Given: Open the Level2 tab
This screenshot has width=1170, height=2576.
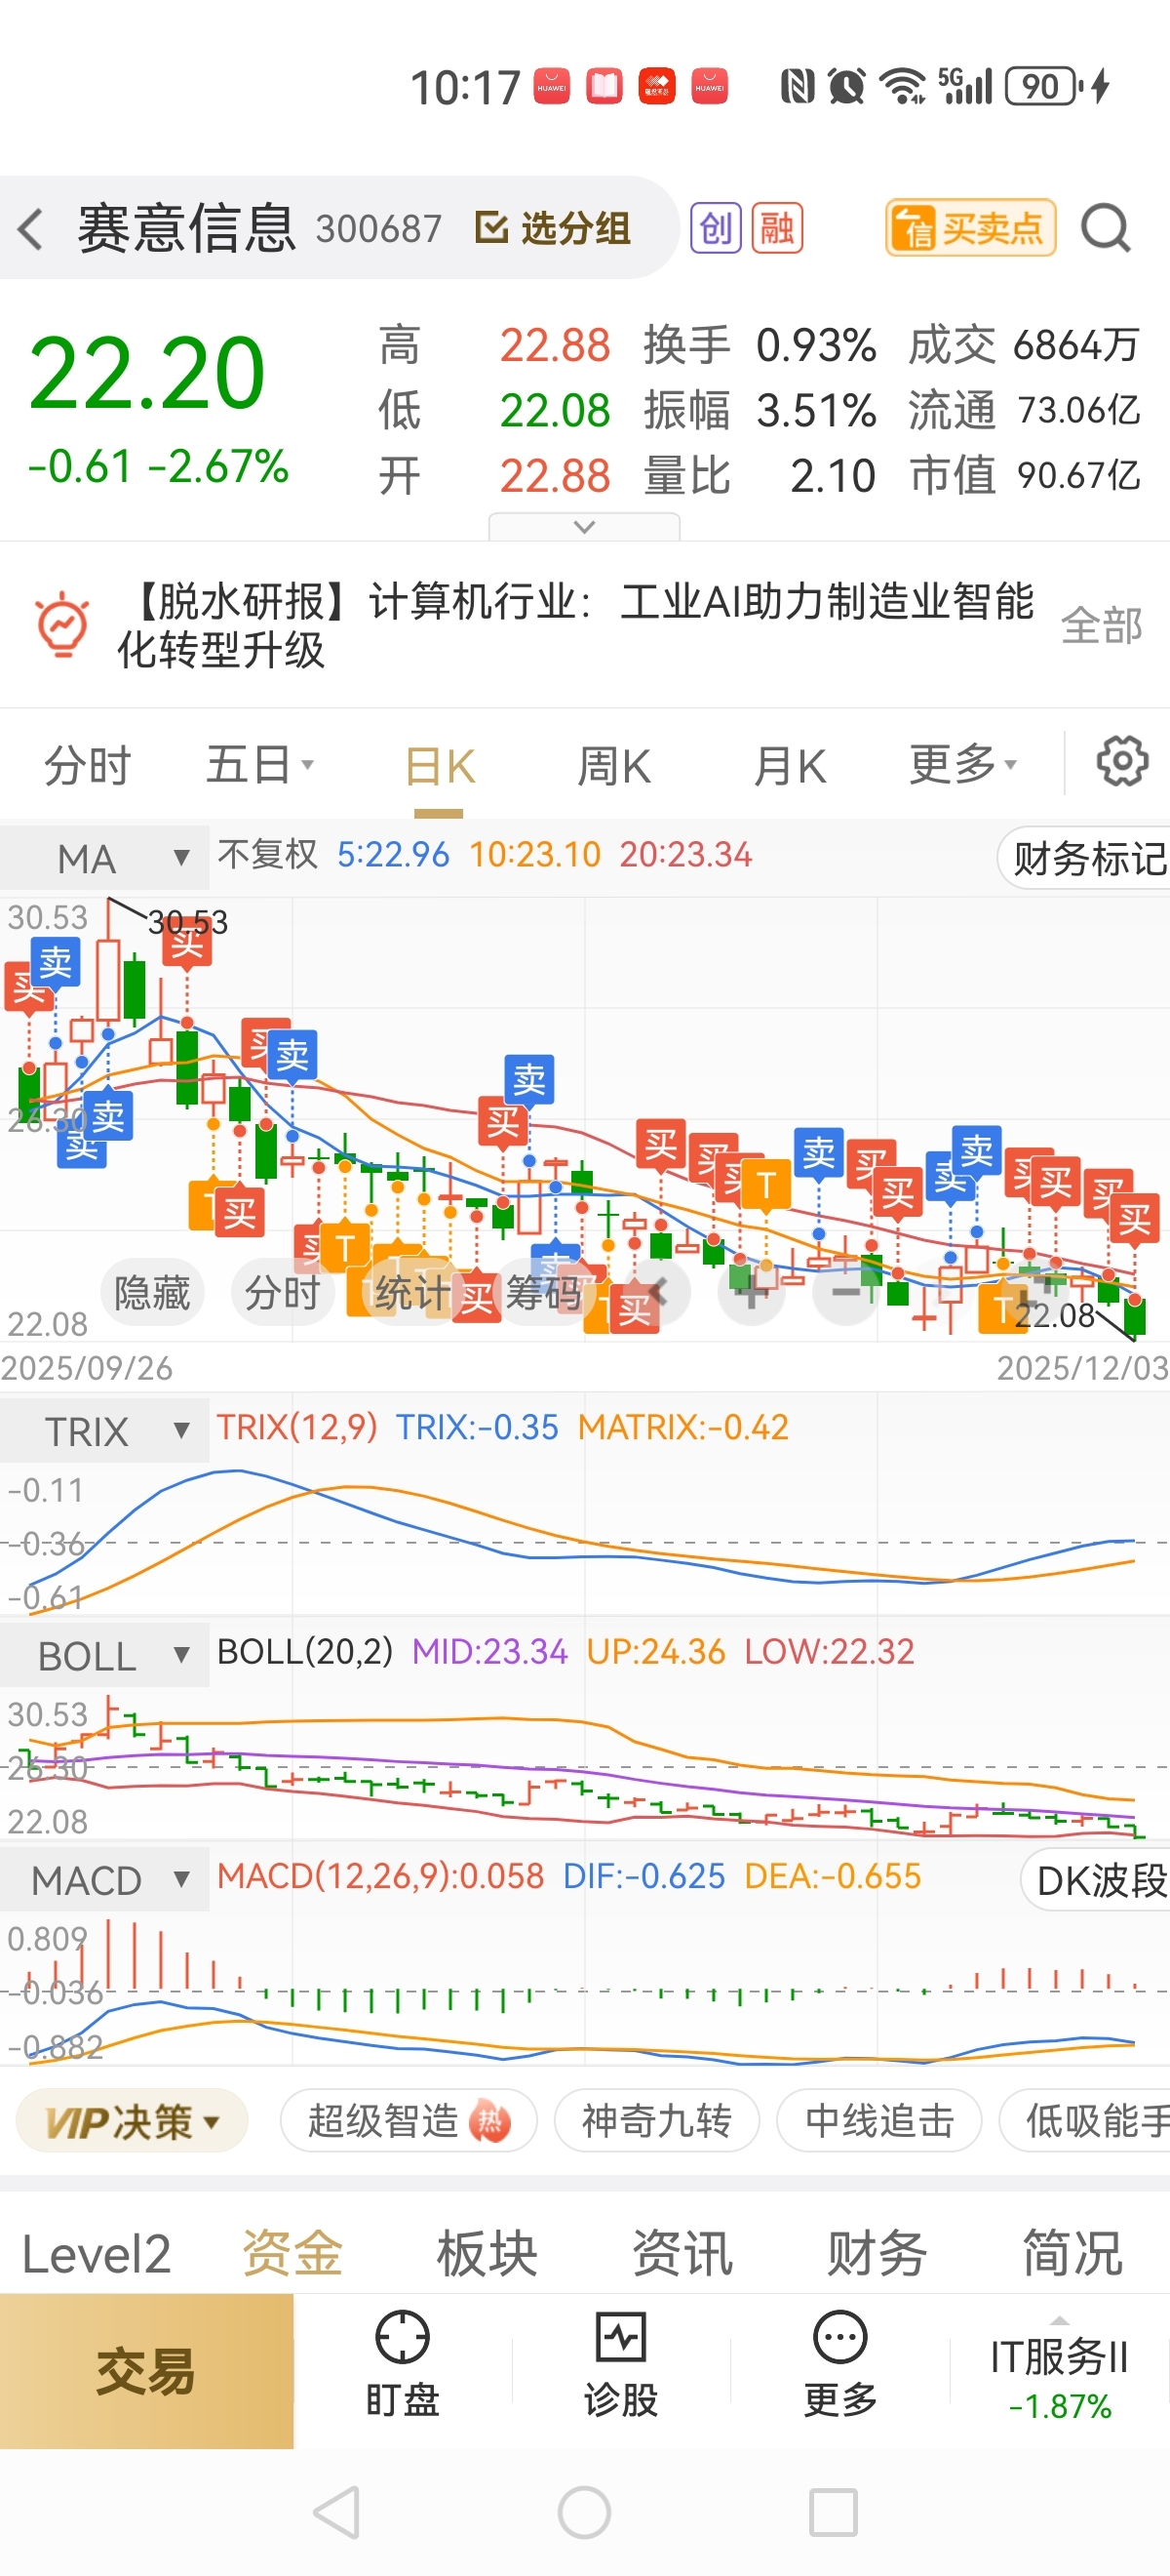Looking at the screenshot, I should point(96,2254).
